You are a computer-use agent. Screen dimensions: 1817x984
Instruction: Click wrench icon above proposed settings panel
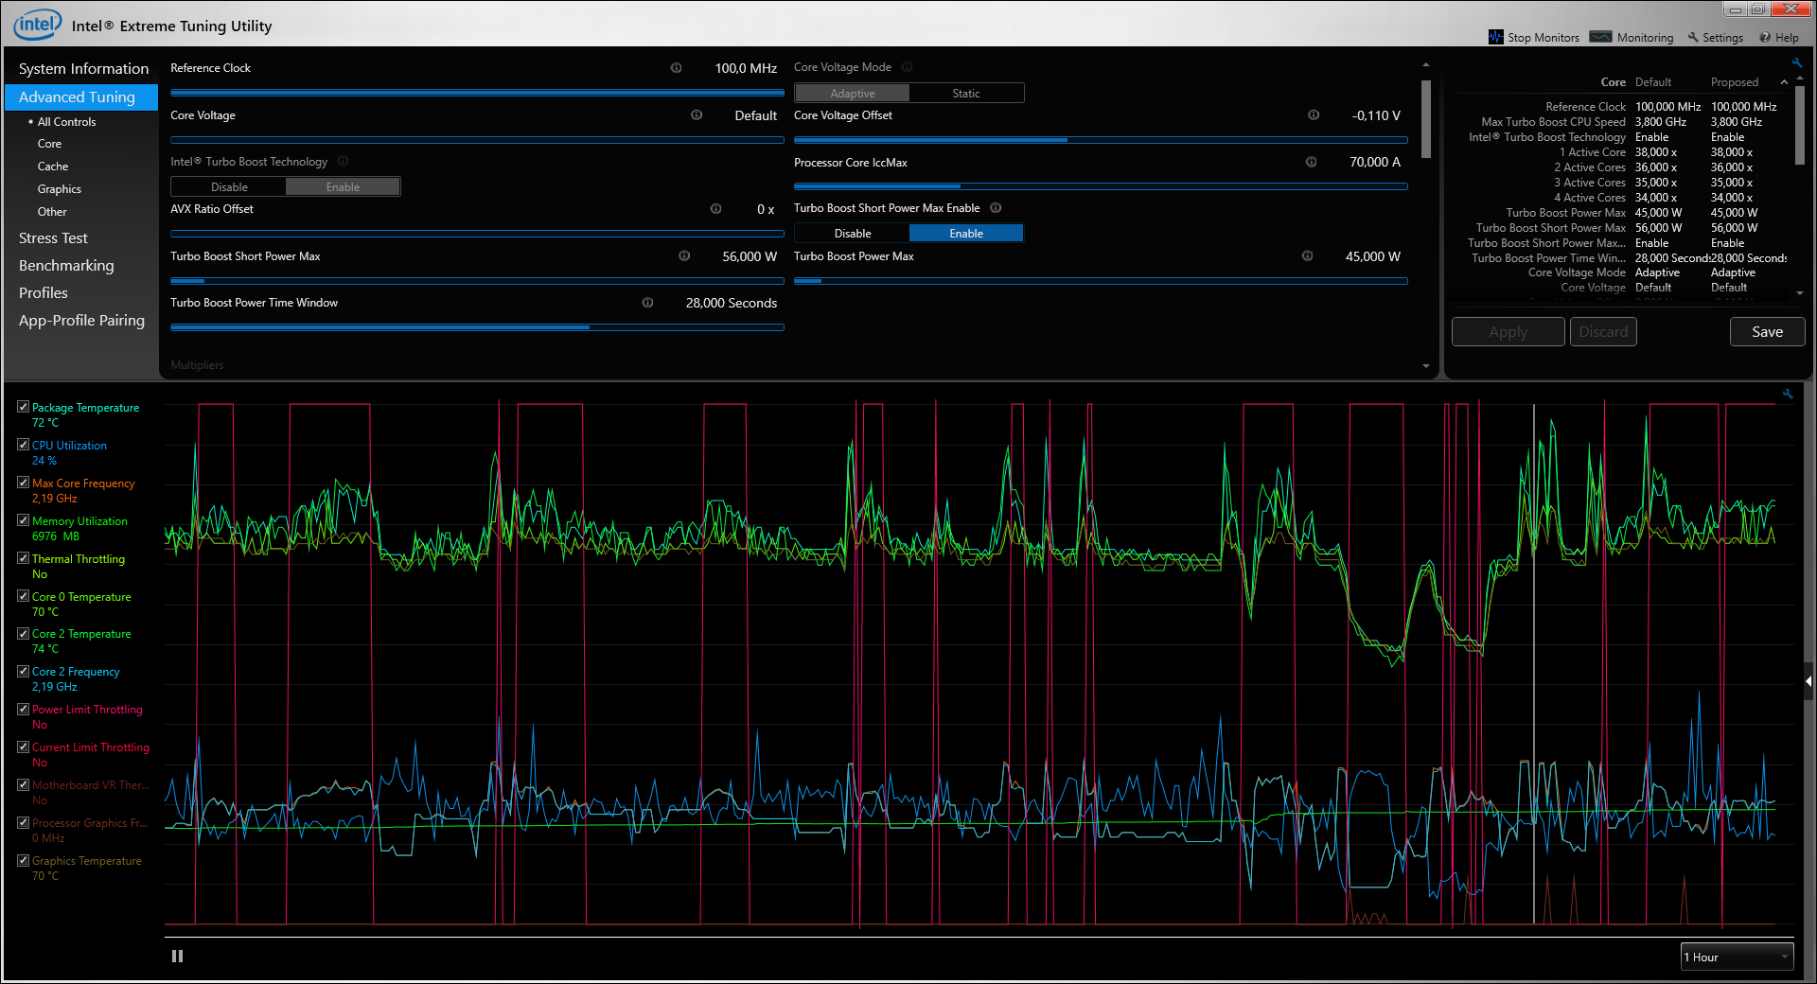click(1796, 63)
